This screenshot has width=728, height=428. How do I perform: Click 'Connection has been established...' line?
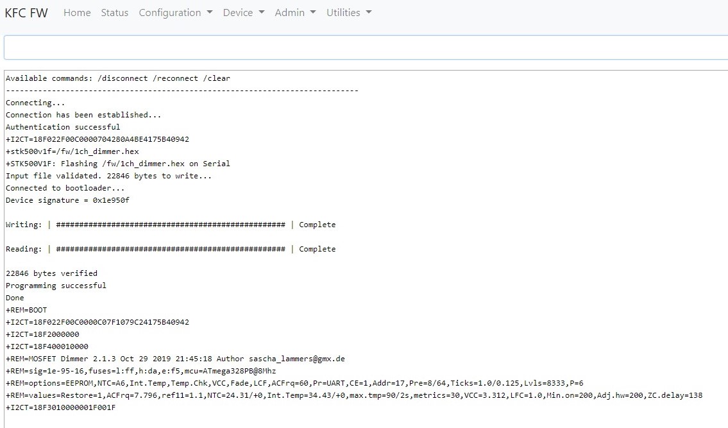point(83,115)
